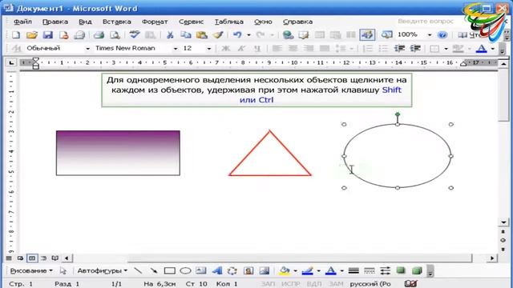Image resolution: width=513 pixels, height=288 pixels.
Task: Open the zoom 100% dropdown
Action: click(430, 34)
